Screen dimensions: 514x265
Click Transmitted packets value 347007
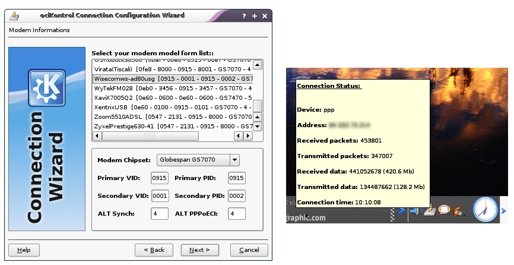[x=382, y=156]
